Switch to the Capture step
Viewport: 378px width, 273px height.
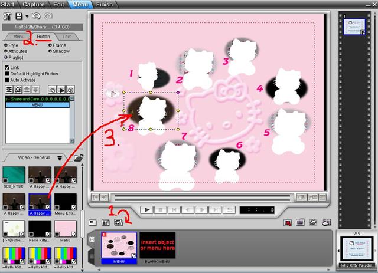(33, 4)
